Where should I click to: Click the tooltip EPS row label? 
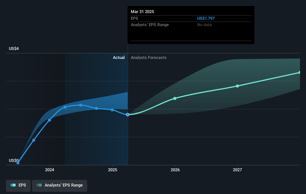pyautogui.click(x=135, y=18)
